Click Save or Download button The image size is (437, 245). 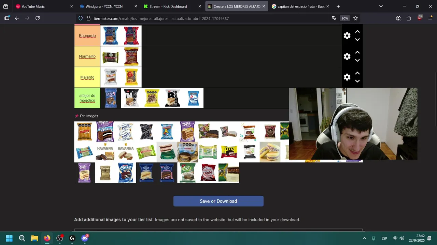(218, 201)
